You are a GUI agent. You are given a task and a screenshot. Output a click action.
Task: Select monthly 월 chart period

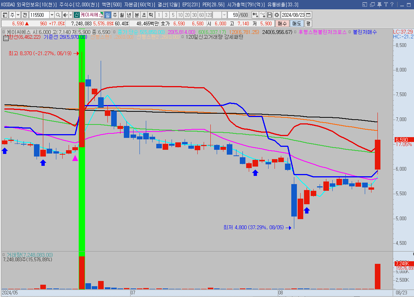coord(122,15)
